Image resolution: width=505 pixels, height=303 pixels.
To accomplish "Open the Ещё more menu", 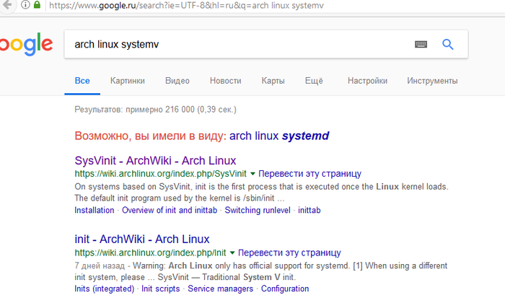I will pos(314,81).
